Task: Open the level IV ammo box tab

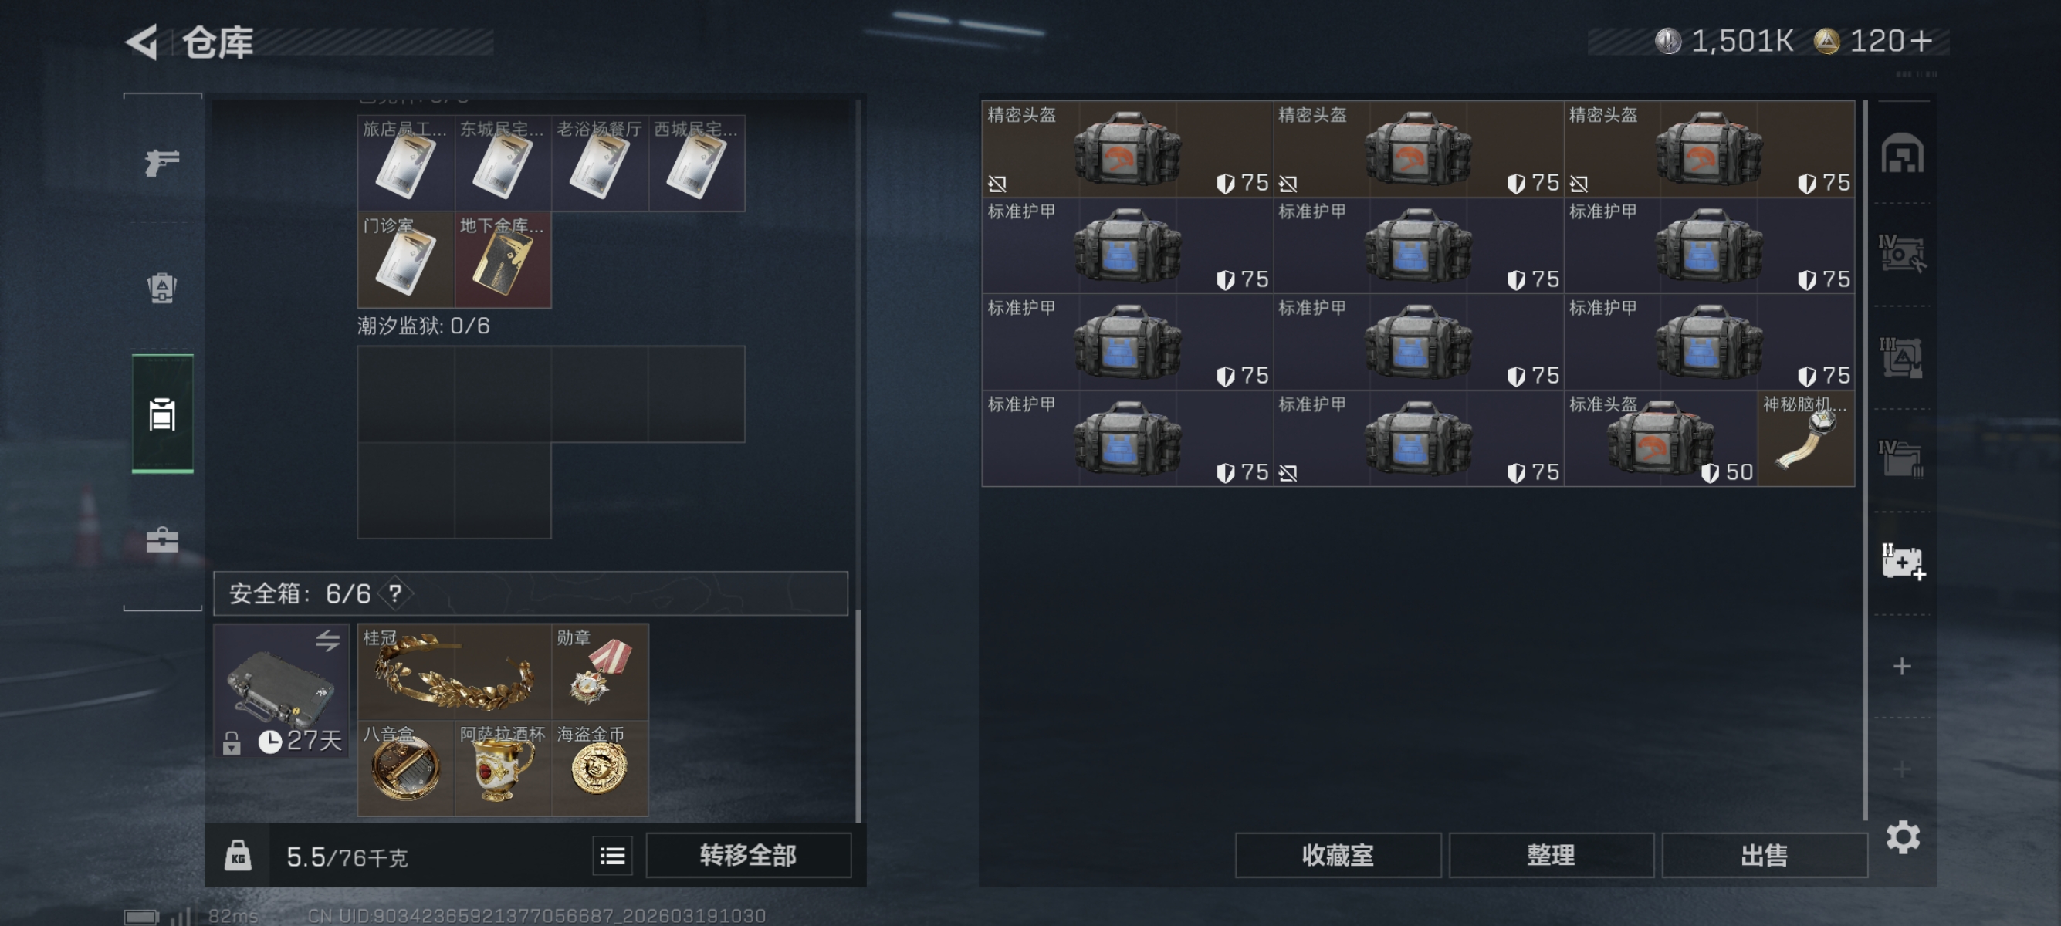Action: pos(1901,459)
